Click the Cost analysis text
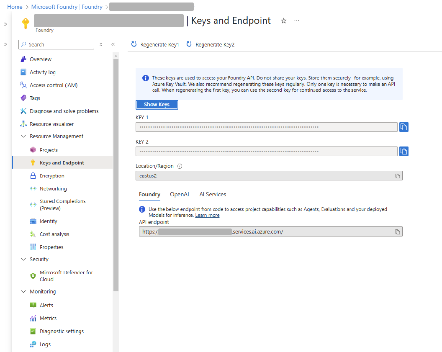This screenshot has height=352, width=442. (x=54, y=234)
